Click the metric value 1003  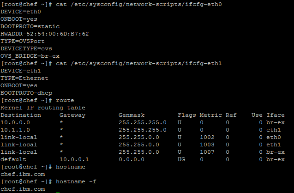tap(207, 145)
